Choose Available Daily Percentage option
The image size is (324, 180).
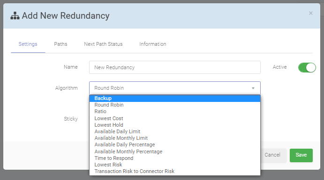tap(175, 144)
